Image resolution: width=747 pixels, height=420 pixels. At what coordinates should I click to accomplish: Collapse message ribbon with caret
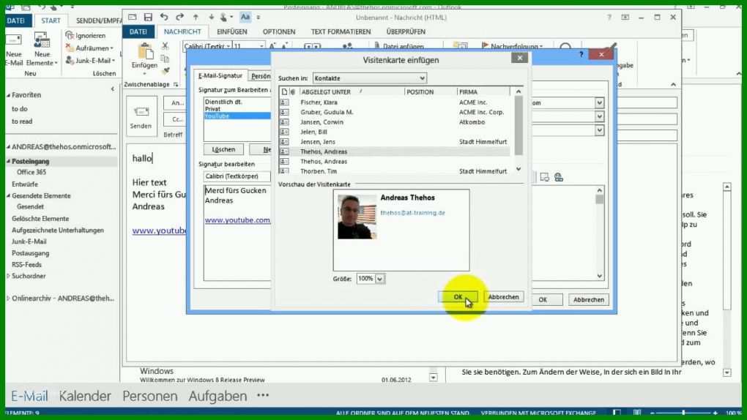point(673,84)
